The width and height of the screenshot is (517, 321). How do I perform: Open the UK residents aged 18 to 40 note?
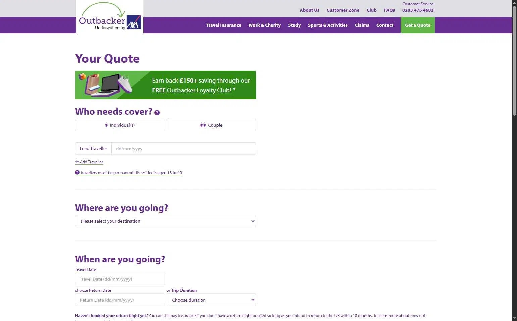(128, 173)
